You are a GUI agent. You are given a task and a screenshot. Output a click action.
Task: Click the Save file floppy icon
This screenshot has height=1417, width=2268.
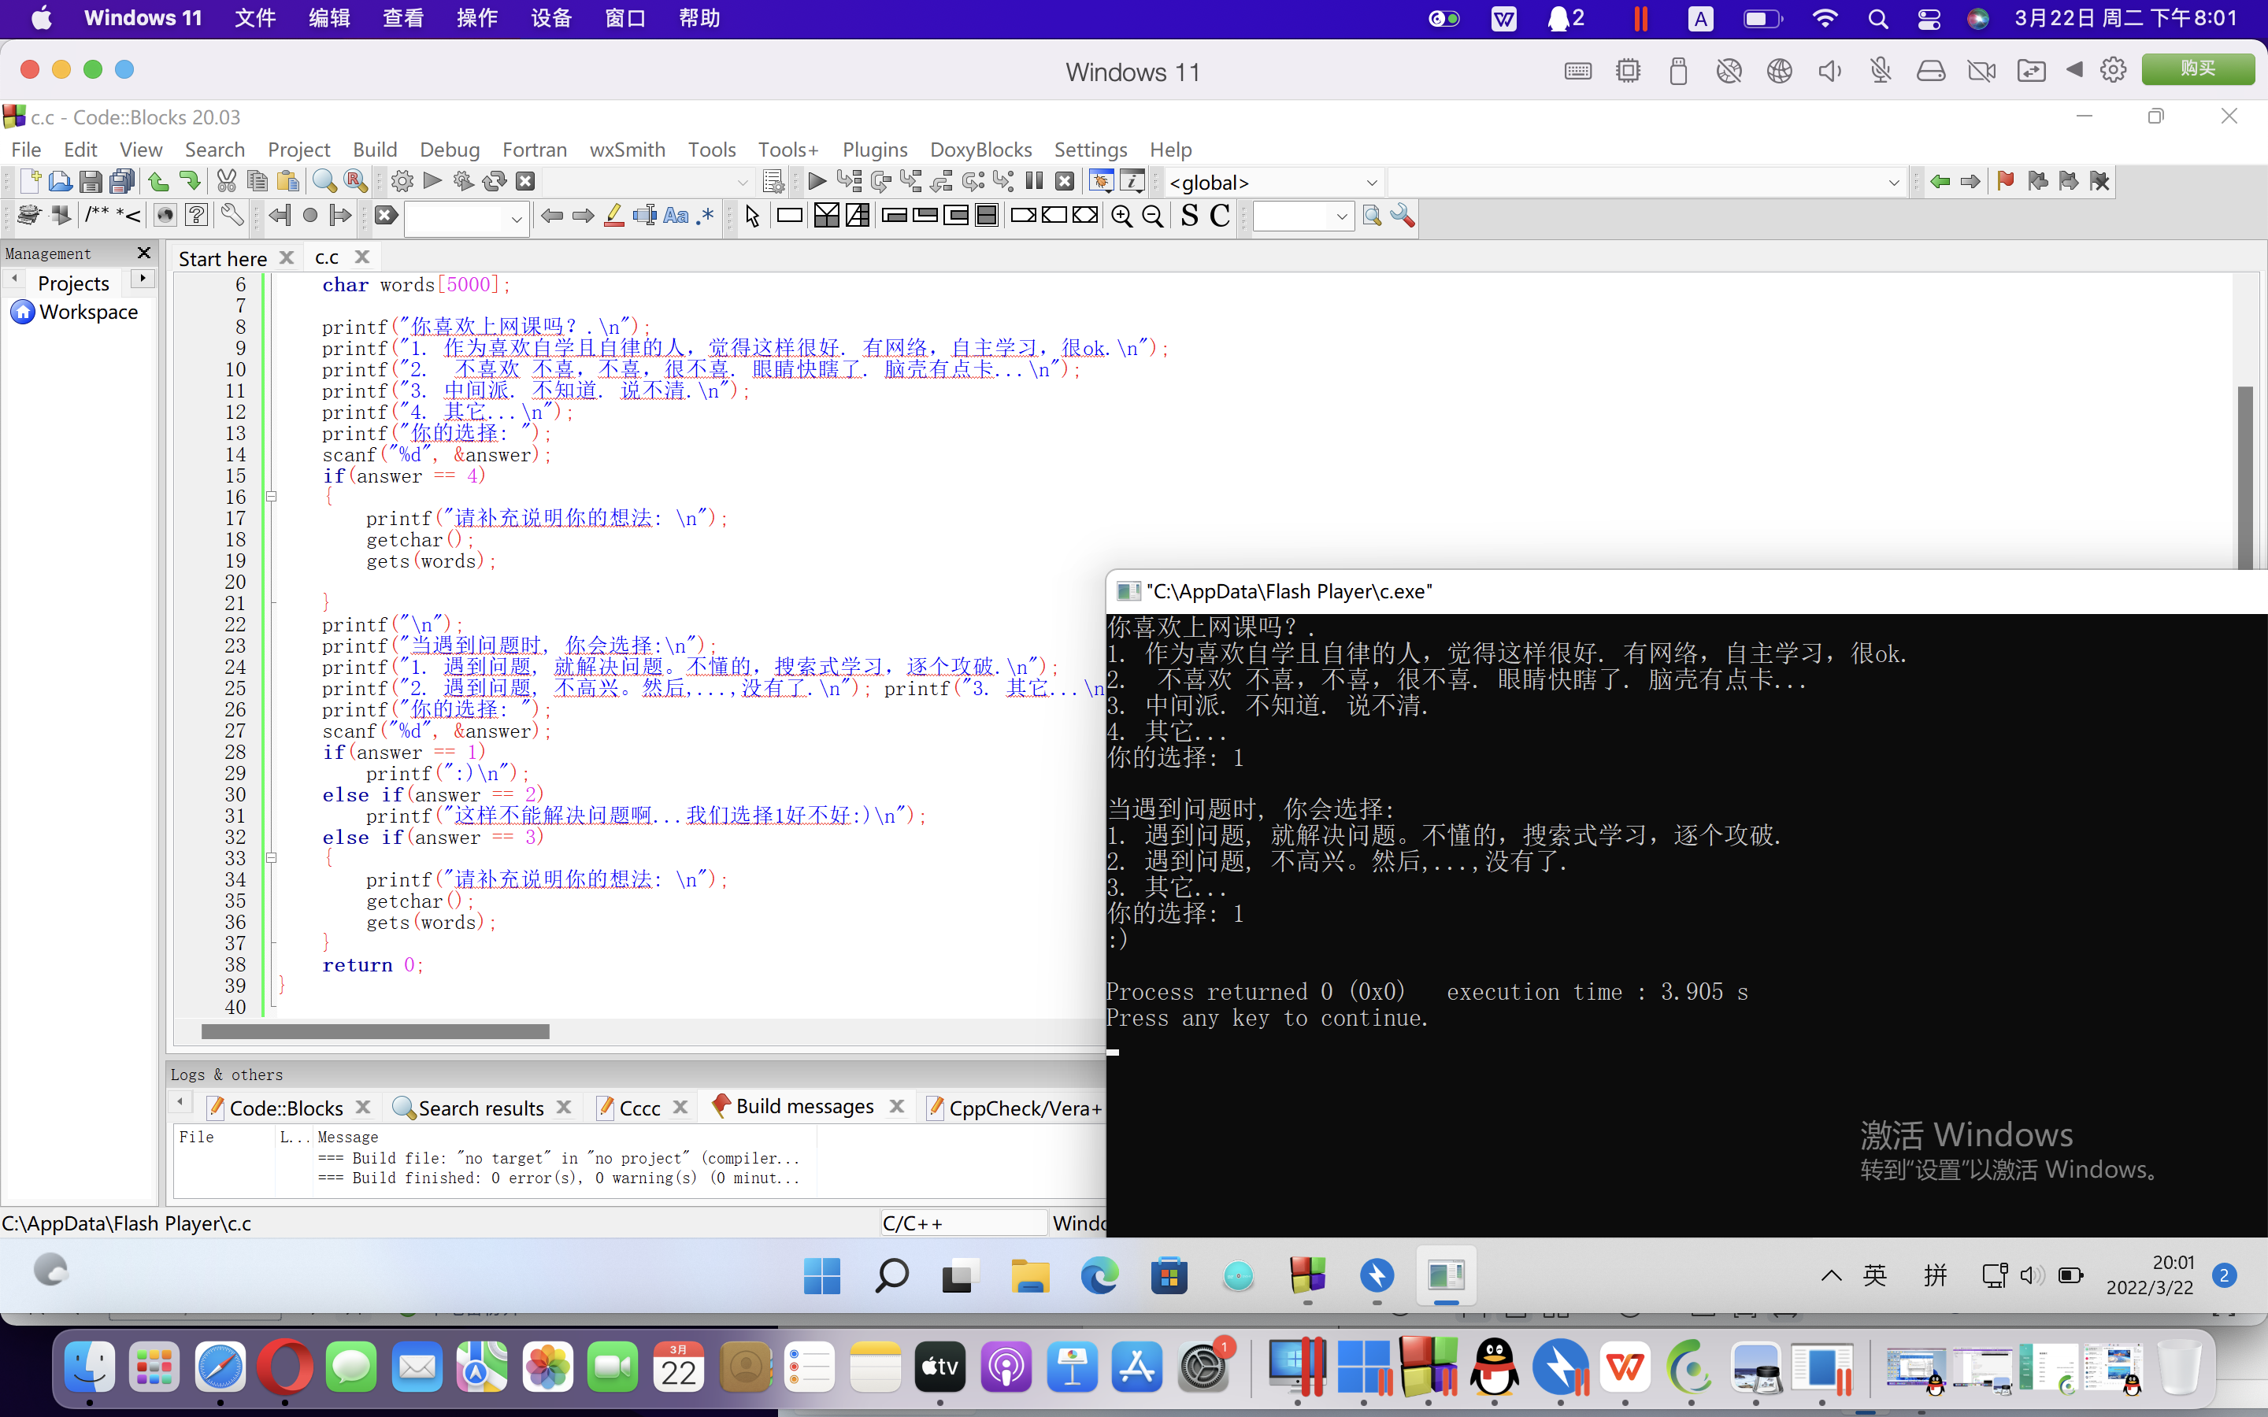point(90,181)
